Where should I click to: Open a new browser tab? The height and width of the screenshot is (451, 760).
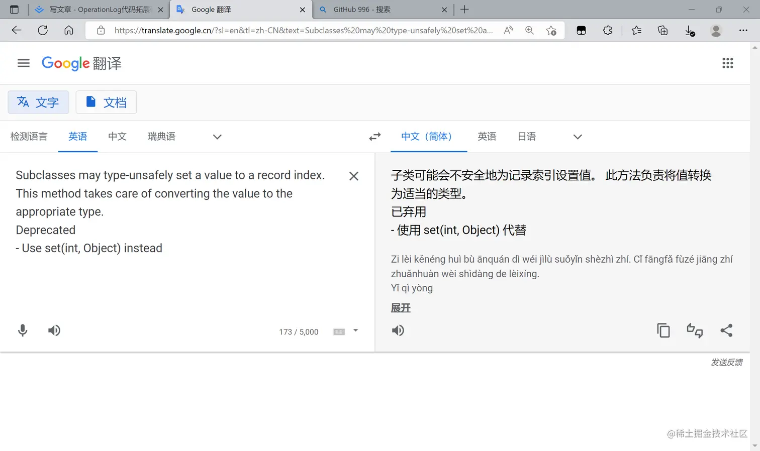(x=464, y=10)
